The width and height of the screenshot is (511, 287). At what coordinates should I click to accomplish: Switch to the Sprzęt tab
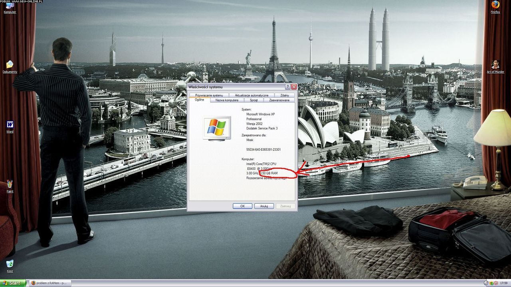coord(254,100)
